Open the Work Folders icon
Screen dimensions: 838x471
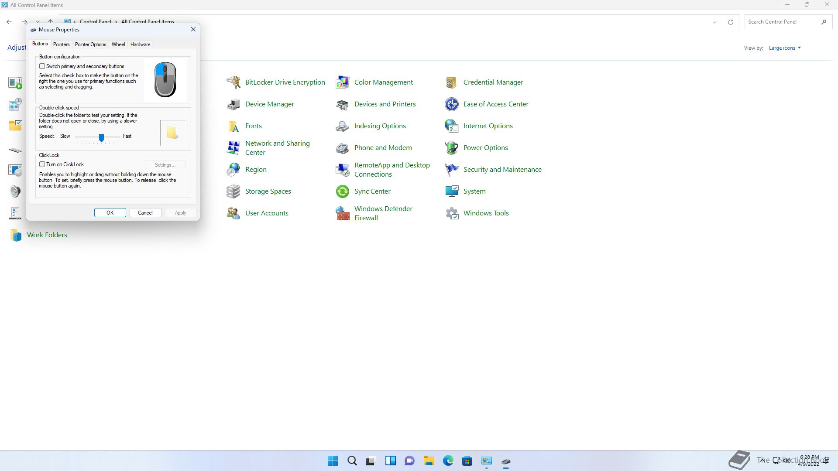pos(16,235)
